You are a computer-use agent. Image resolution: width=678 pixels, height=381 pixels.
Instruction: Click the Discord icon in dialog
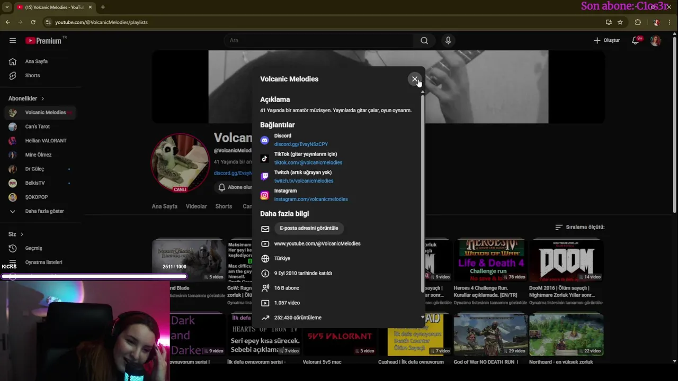click(x=264, y=140)
